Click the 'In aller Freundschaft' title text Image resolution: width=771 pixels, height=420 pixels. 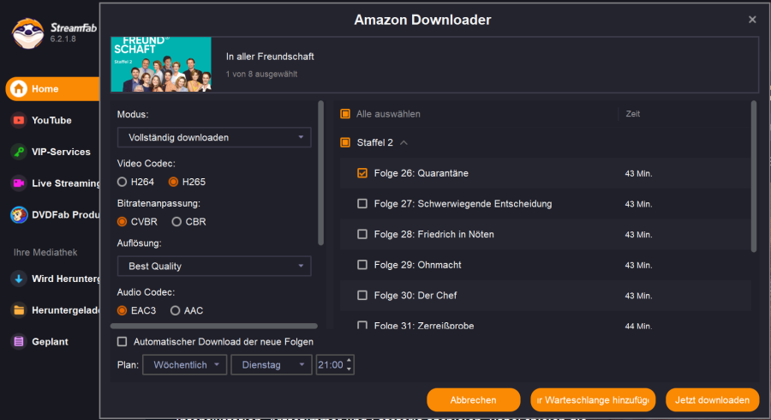(x=270, y=57)
